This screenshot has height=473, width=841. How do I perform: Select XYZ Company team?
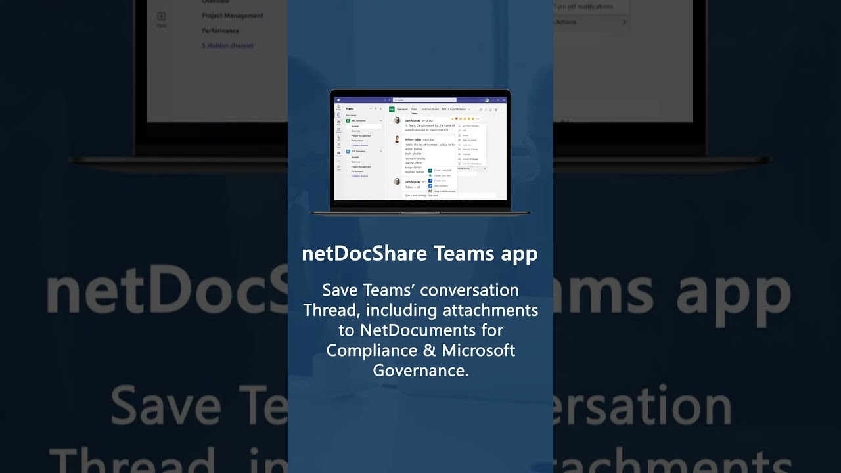coord(359,152)
